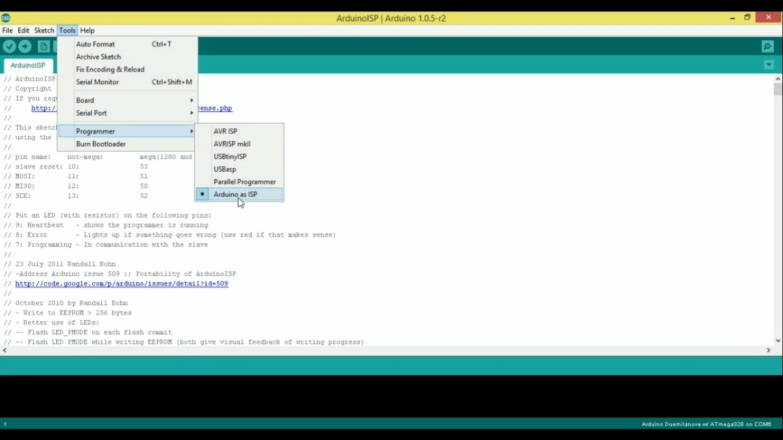Screen dimensions: 783x440
Task: Click the Verify sketch checkmark icon
Action: coord(9,46)
